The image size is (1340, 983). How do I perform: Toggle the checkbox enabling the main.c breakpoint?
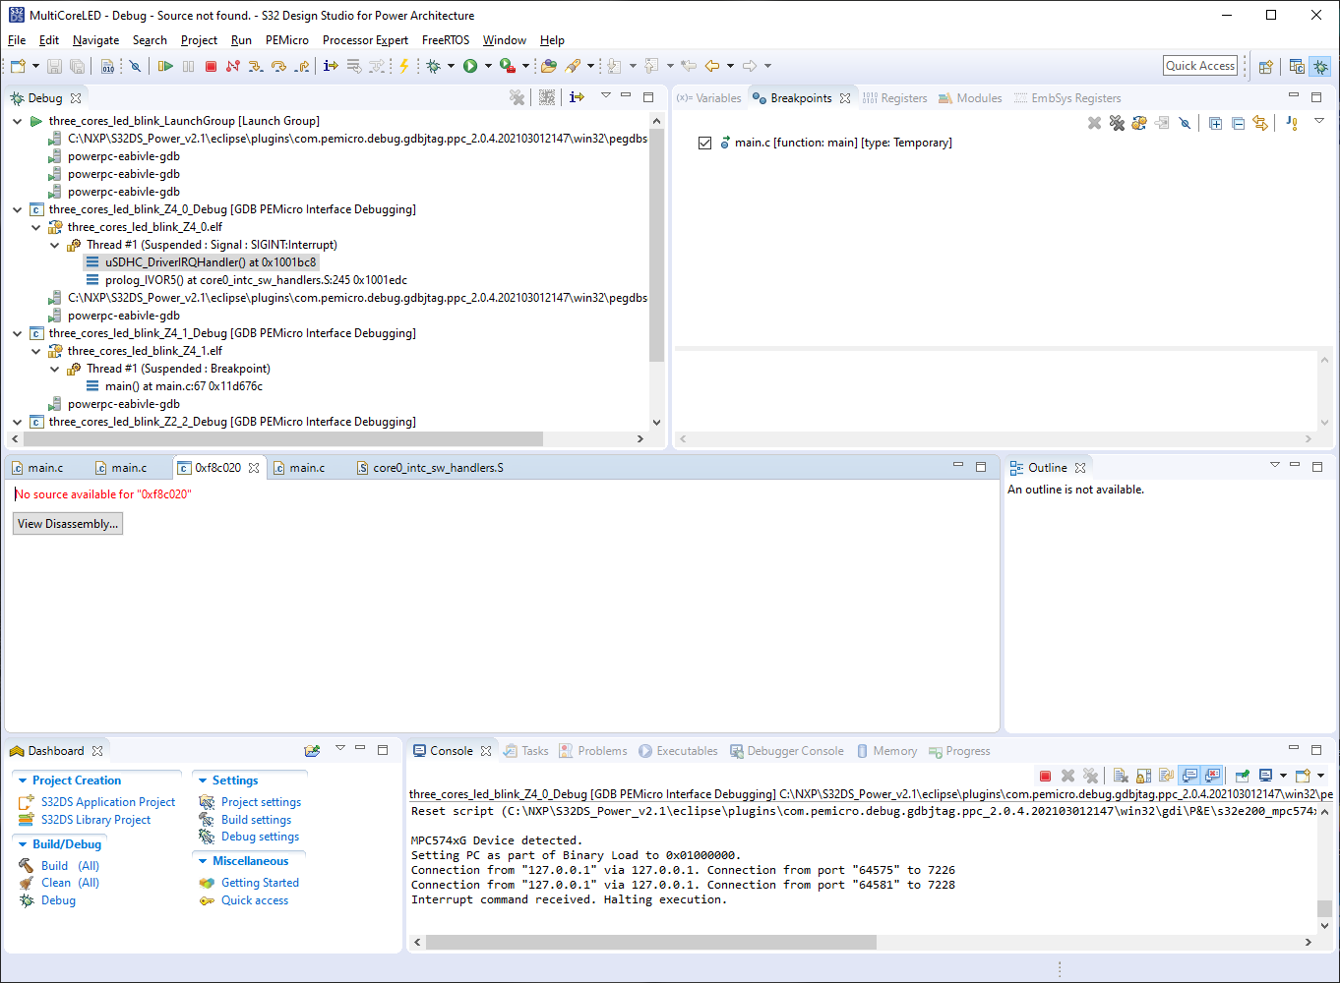(704, 142)
